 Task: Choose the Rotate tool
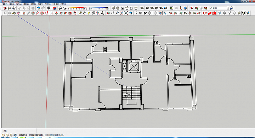pos(61,13)
